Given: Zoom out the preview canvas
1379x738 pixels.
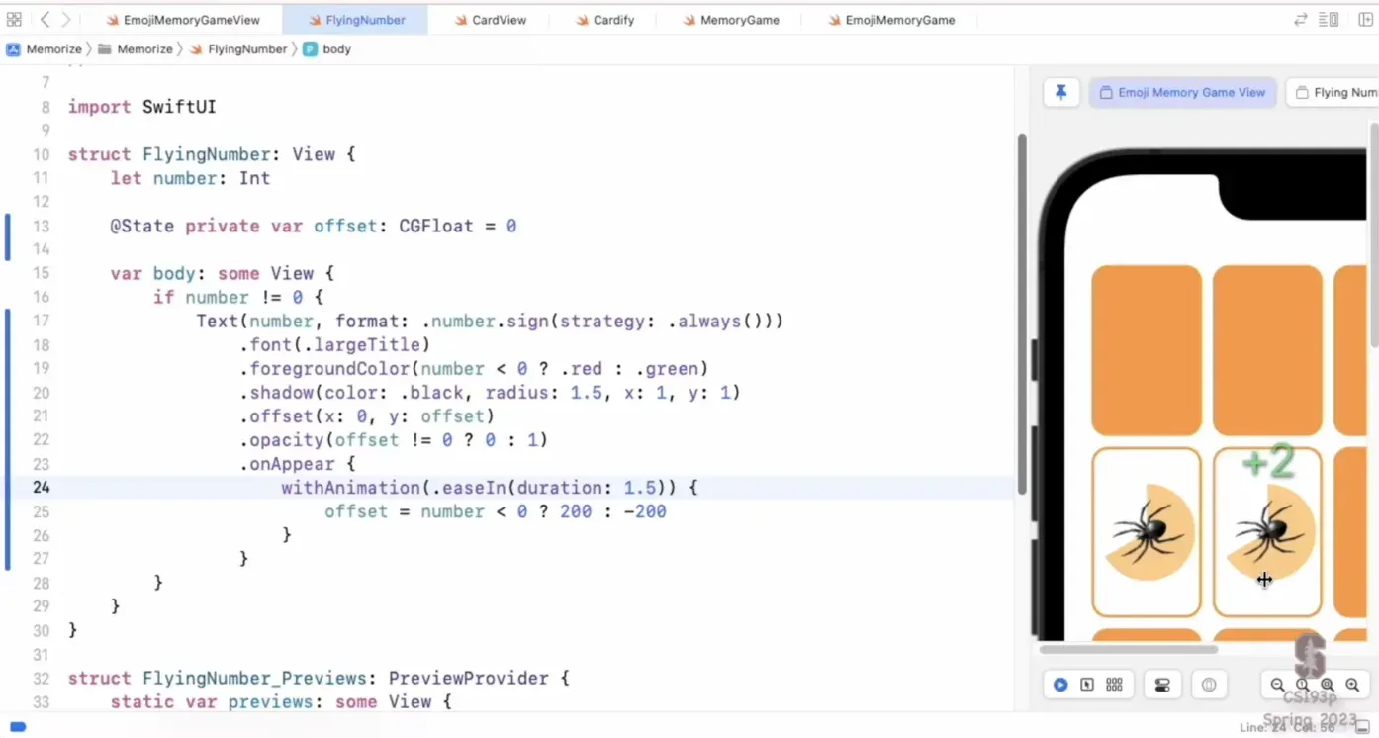Looking at the screenshot, I should pos(1277,685).
